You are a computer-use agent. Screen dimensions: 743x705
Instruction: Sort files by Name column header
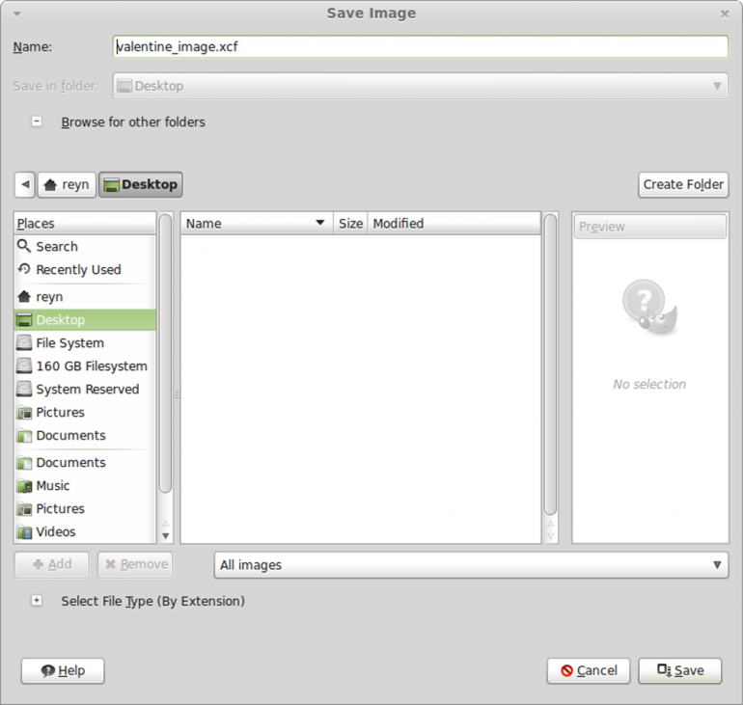257,224
